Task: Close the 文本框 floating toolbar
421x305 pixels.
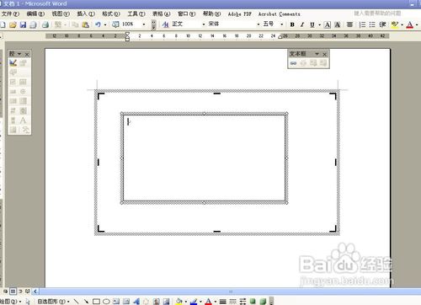Action: coord(325,54)
